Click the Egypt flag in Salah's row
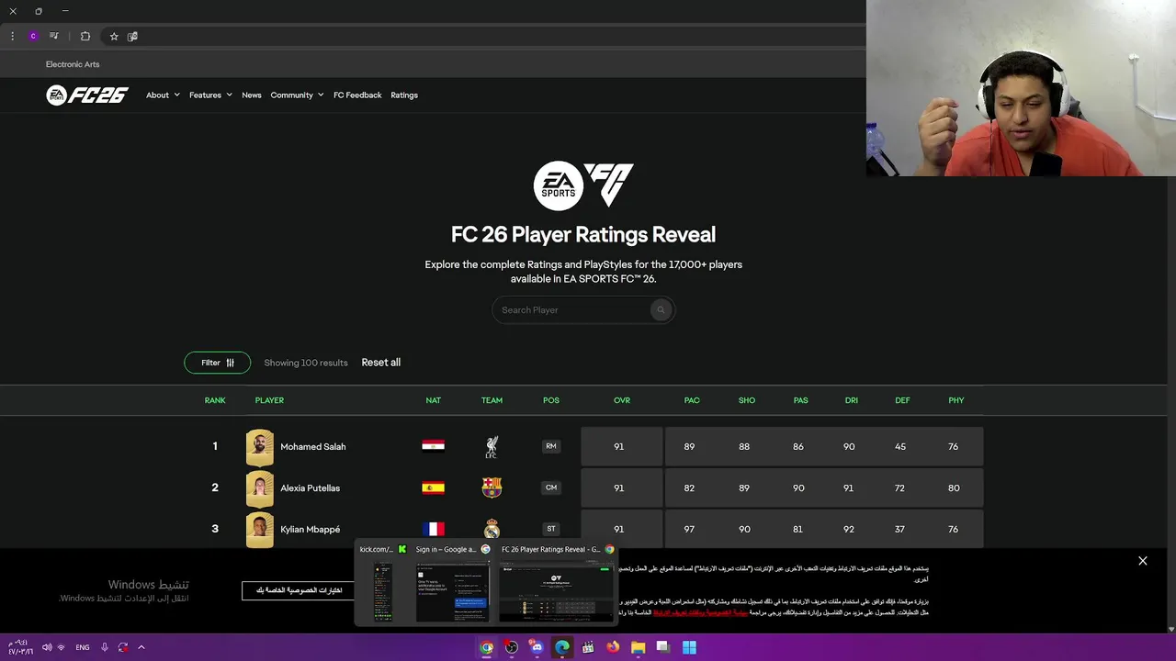The image size is (1176, 661). point(434,446)
